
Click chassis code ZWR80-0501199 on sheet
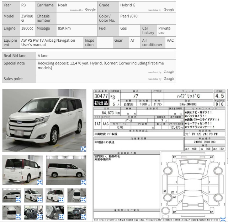coord(205,142)
